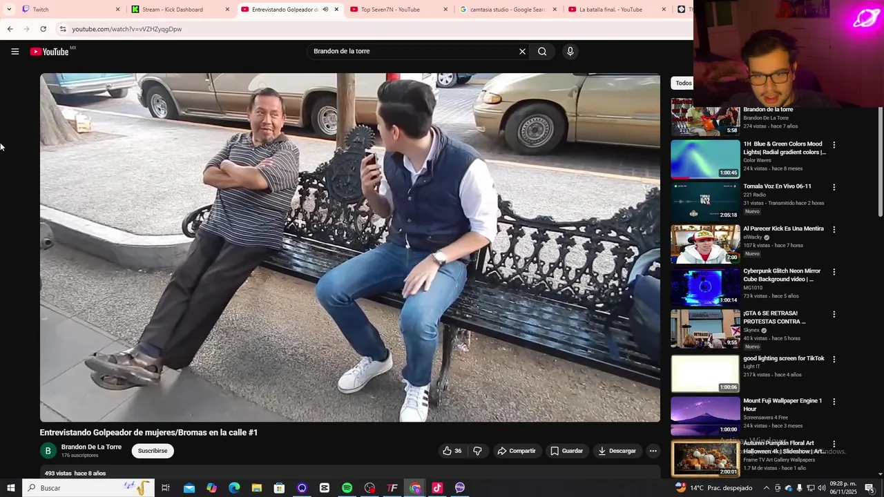Open more actions three-dot menu below video

click(653, 451)
